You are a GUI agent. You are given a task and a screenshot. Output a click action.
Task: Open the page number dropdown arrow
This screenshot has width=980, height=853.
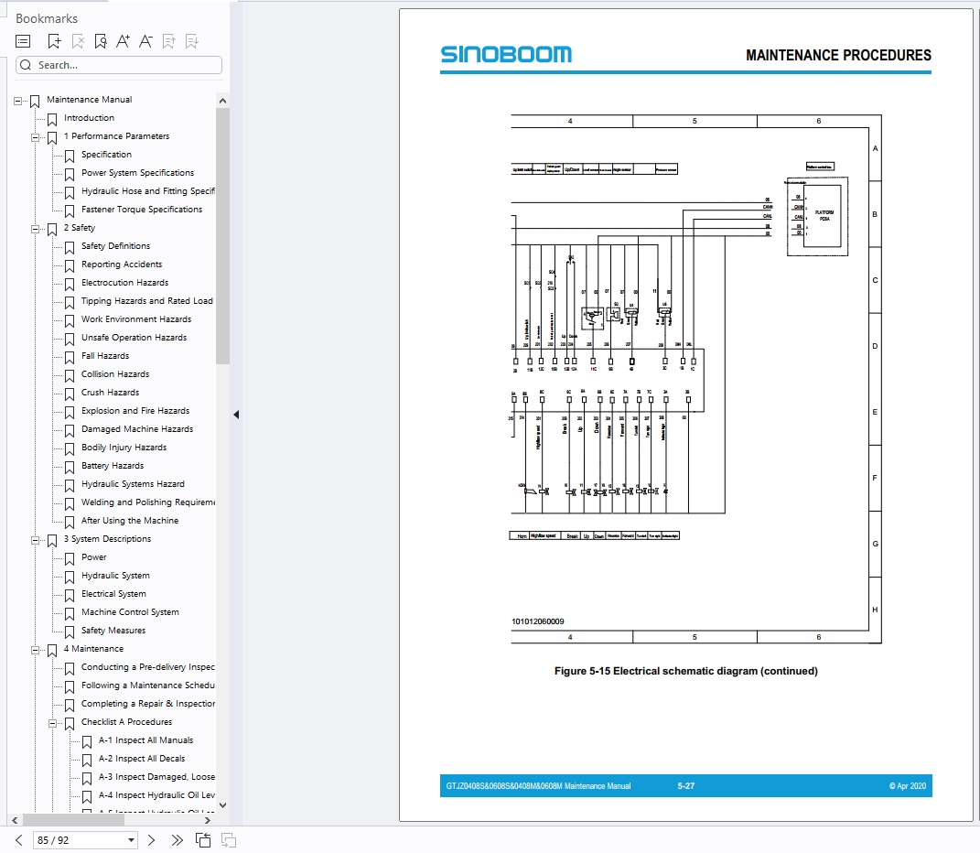click(x=132, y=839)
